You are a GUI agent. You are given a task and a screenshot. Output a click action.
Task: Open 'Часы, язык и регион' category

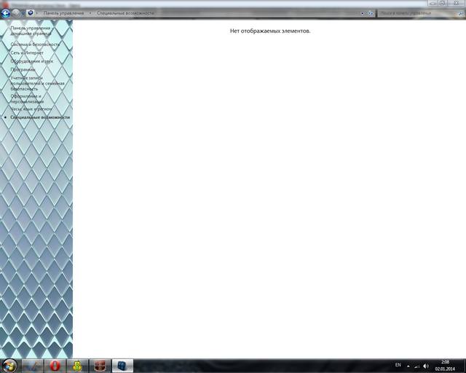[x=31, y=109]
